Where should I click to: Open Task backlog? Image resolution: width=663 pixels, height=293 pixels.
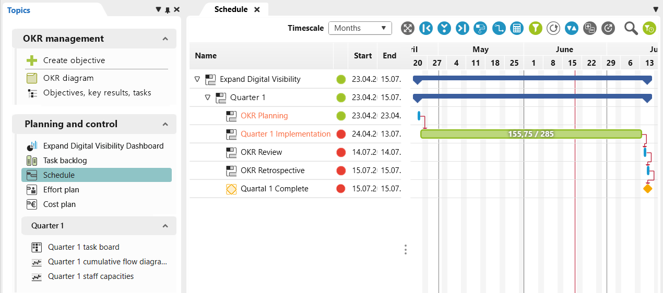[65, 161]
